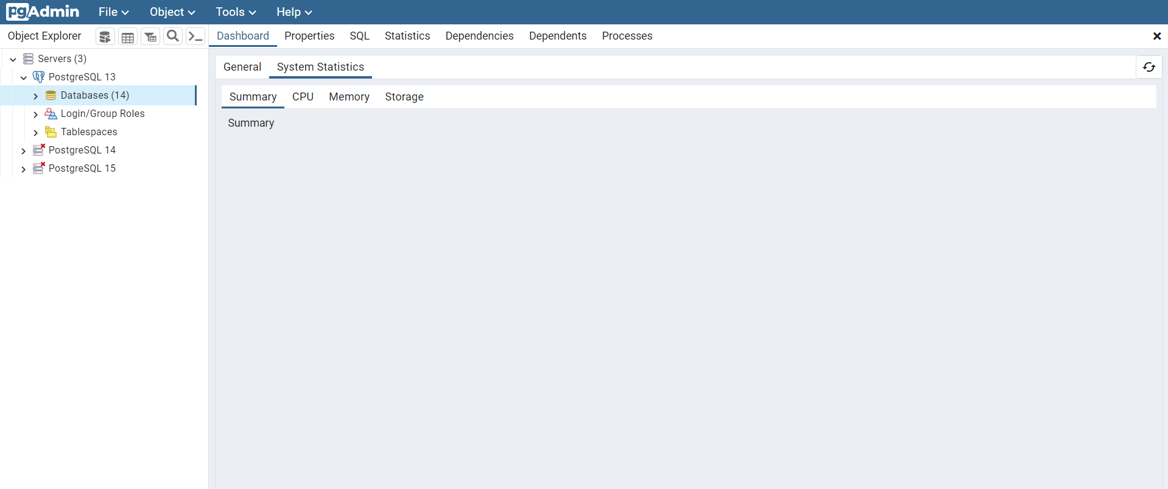Select the General dashboard tab
The image size is (1168, 489).
coord(242,67)
